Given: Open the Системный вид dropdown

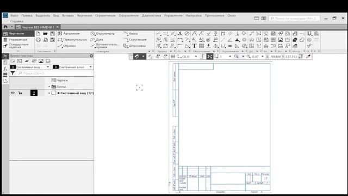Looking at the screenshot, I should [x=48, y=67].
